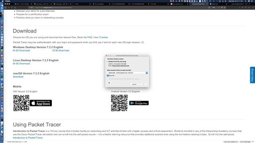The image size is (255, 143).
Task: Open the Firefox application menu
Action: click(8, 1)
